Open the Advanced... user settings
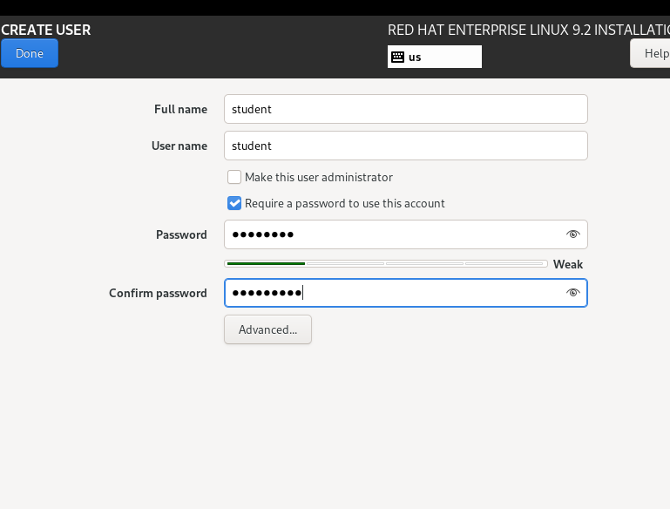Viewport: 670px width, 509px height. click(x=268, y=329)
